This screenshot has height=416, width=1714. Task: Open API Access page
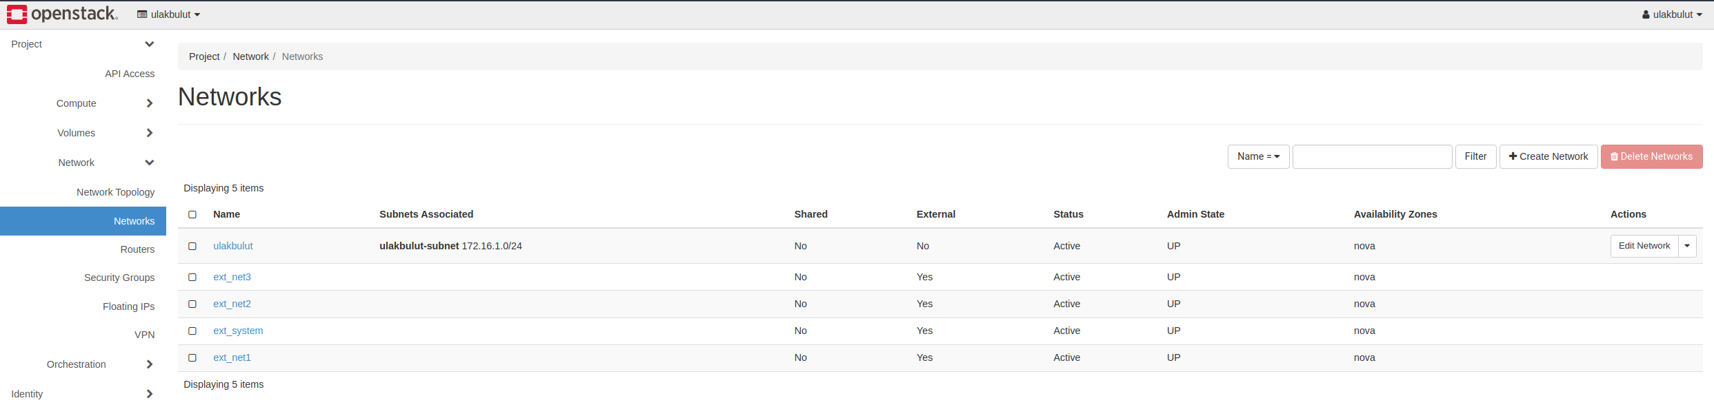pyautogui.click(x=130, y=74)
